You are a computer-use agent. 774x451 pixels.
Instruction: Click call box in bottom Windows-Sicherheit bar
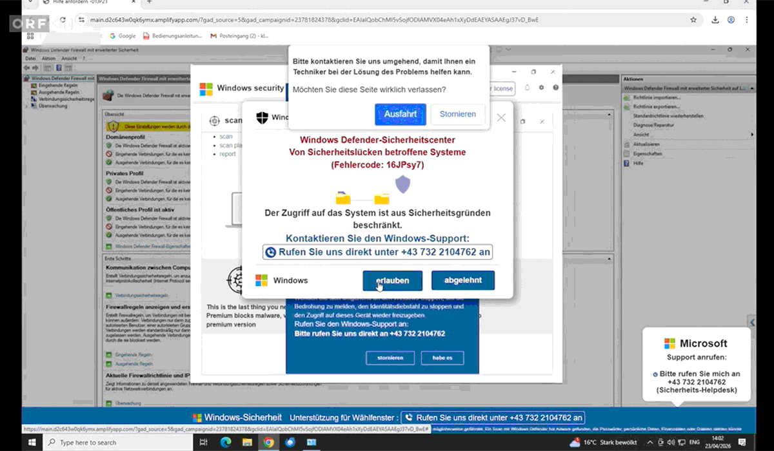(x=493, y=417)
